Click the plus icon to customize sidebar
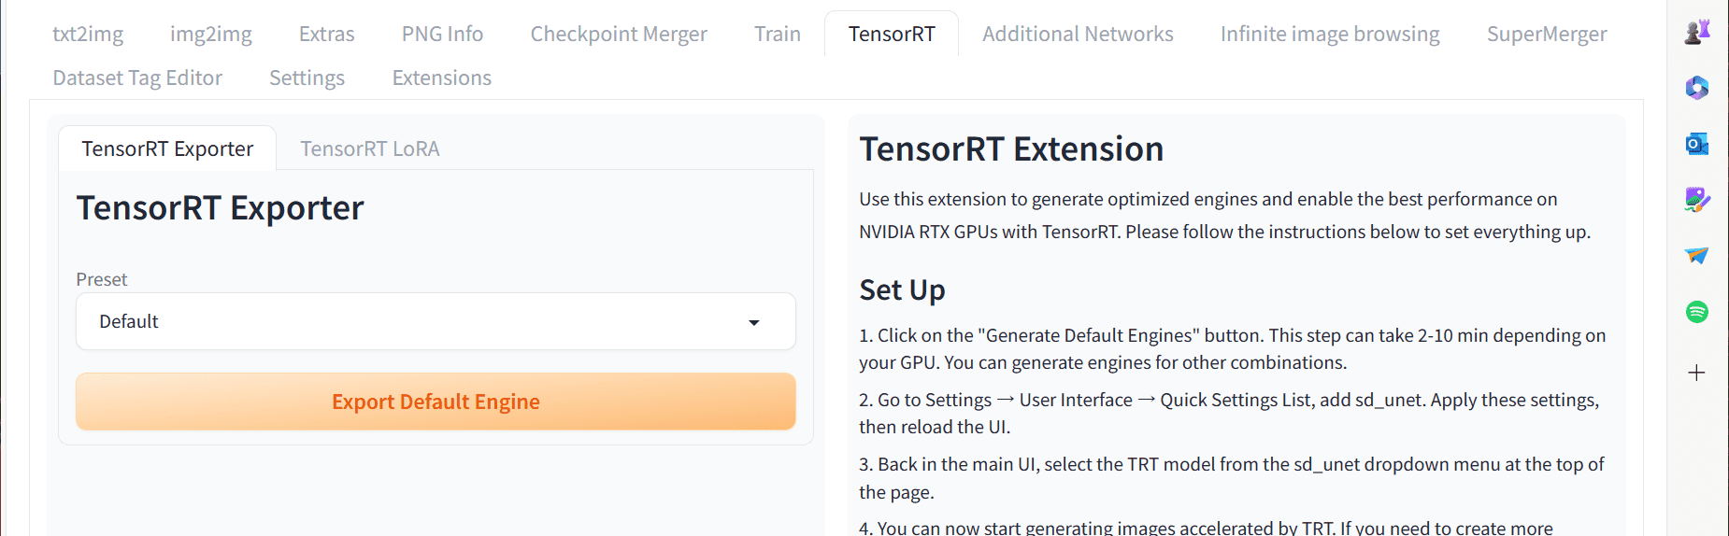The height and width of the screenshot is (536, 1729). (x=1697, y=373)
